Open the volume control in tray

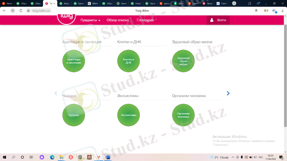click(x=255, y=157)
